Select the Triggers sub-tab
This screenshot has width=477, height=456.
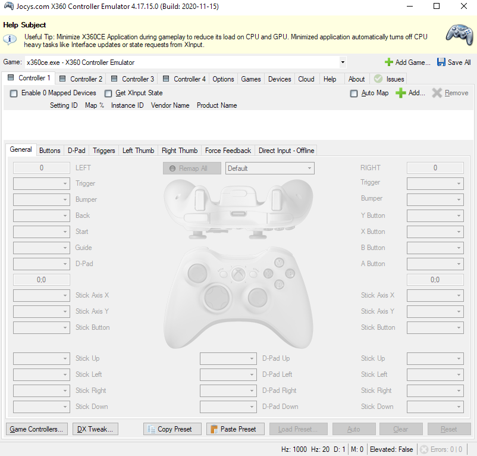click(104, 151)
